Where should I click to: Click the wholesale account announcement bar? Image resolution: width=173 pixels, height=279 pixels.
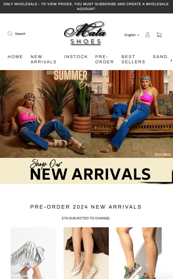pos(86,7)
